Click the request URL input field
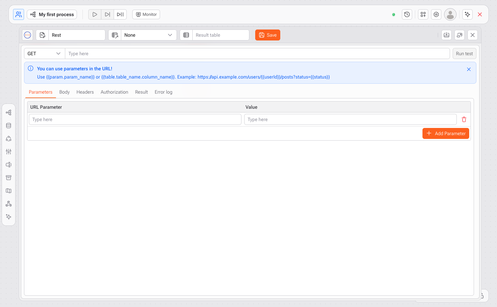Viewport: 497px width, 307px height. click(x=257, y=54)
